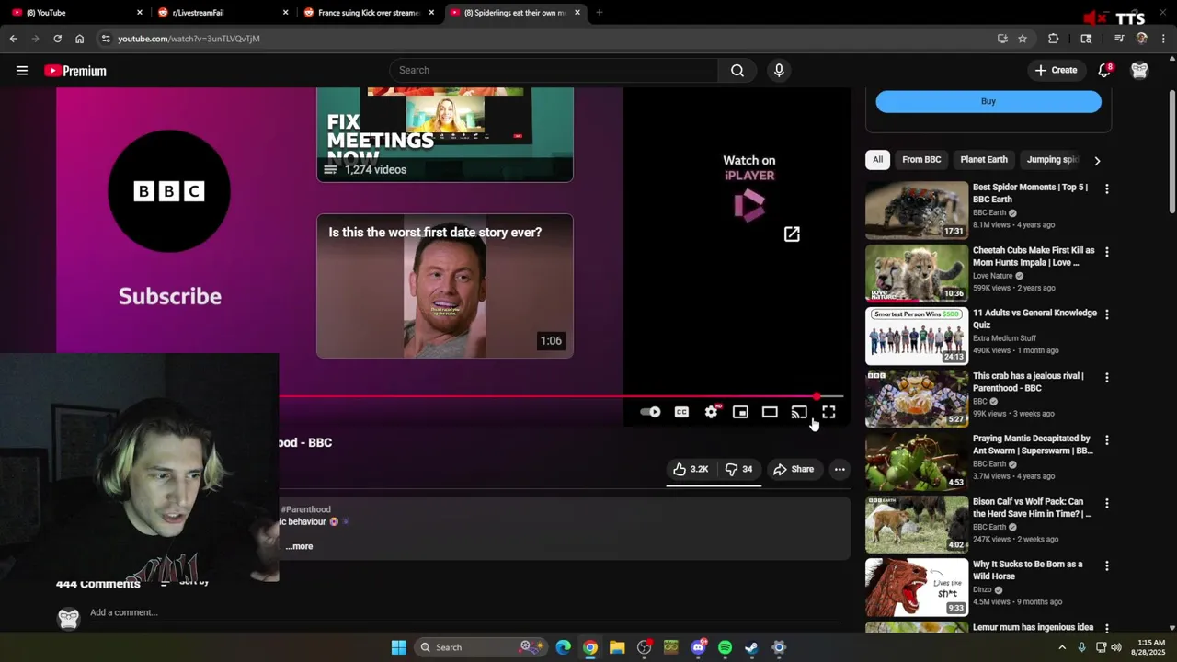Open options for Best Spider Moments
The width and height of the screenshot is (1177, 662).
[1106, 188]
